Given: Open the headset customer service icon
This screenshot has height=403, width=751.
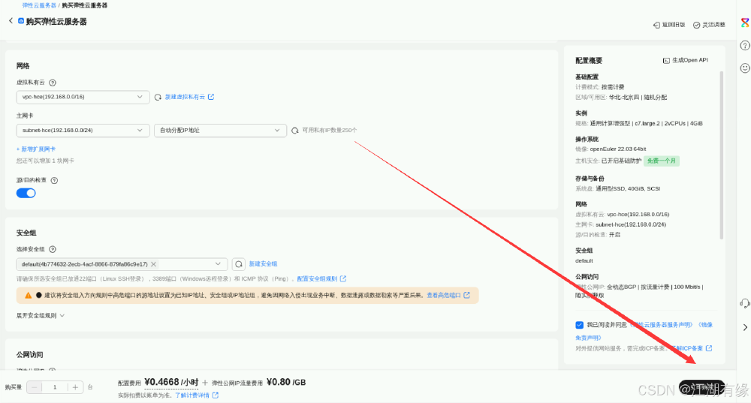Looking at the screenshot, I should (x=745, y=303).
